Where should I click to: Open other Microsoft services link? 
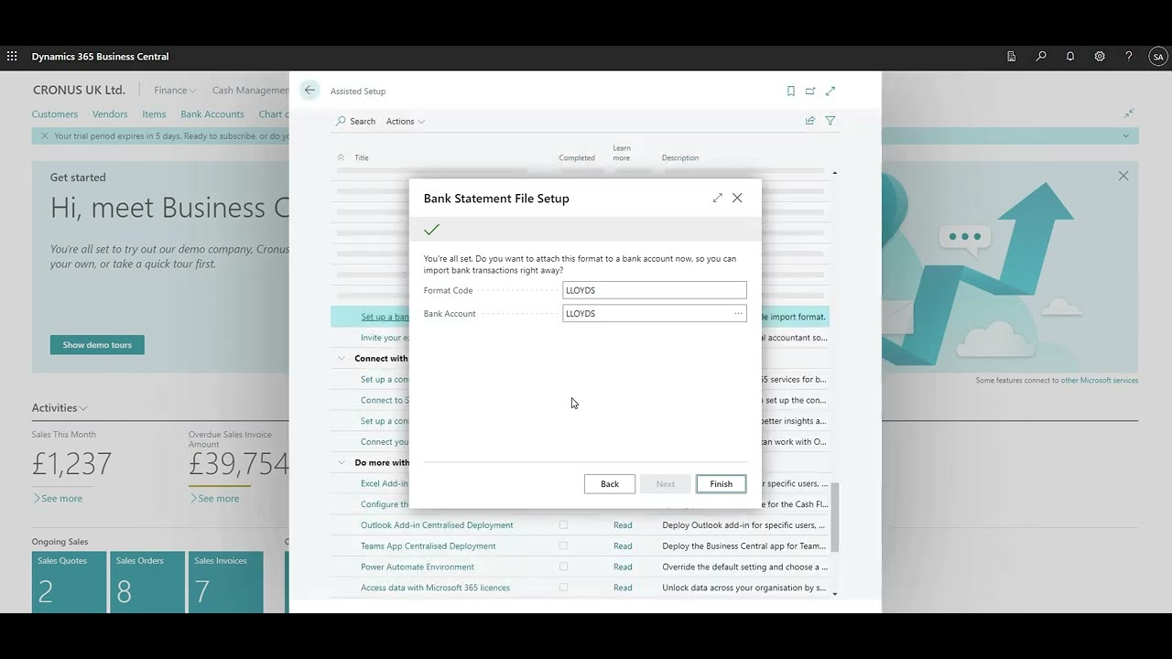click(x=1100, y=380)
